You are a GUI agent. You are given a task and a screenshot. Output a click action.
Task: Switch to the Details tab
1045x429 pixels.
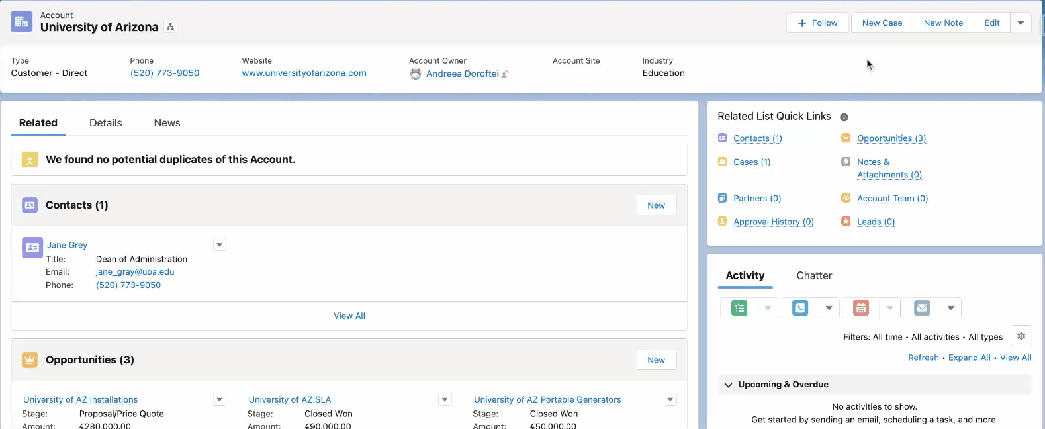tap(106, 122)
